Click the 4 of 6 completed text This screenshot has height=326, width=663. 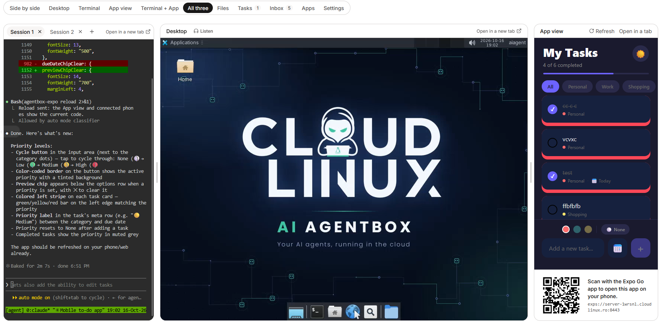pos(562,65)
